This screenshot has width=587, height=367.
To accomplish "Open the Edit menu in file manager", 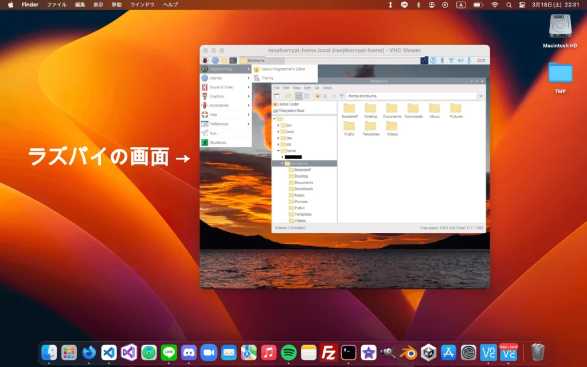I will [286, 88].
